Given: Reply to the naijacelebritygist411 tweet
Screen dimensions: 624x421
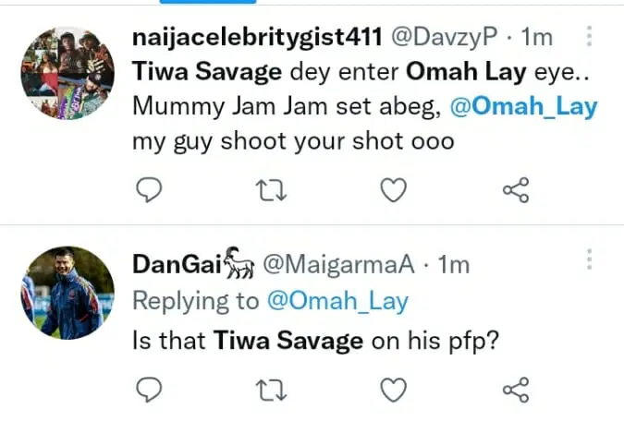Looking at the screenshot, I should coord(149,190).
